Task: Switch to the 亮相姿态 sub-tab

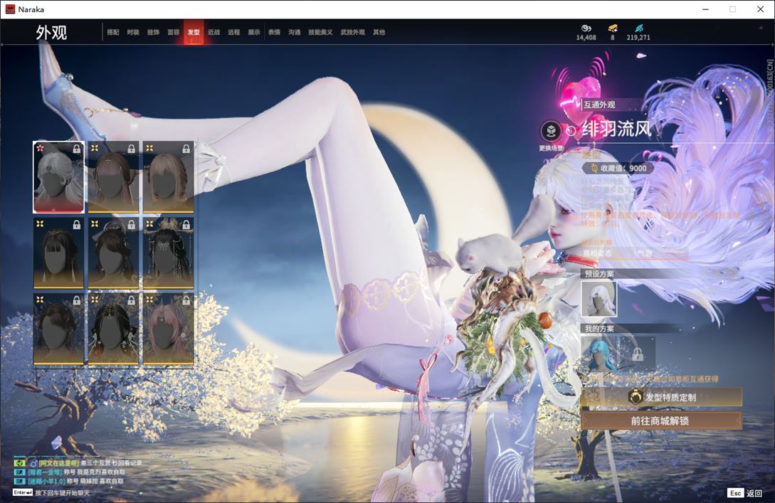Action: [x=598, y=253]
